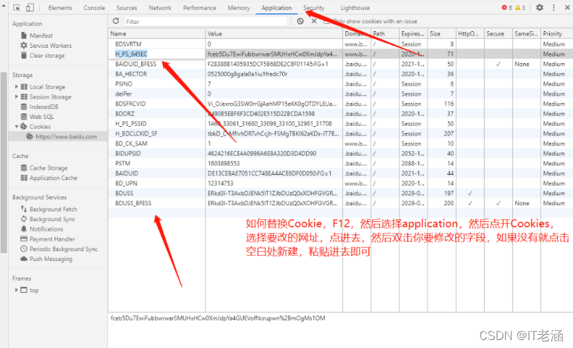Sort cookies by Path column header

click(385, 34)
